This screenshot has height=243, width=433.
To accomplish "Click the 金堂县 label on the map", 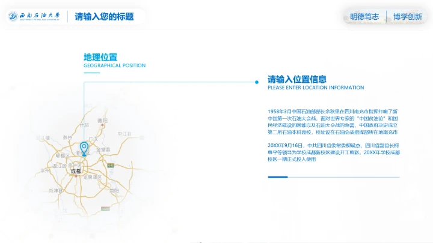I will click(103, 149).
